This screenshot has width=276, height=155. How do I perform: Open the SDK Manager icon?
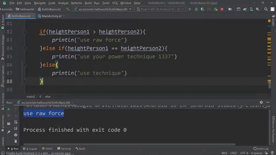coord(258,9)
